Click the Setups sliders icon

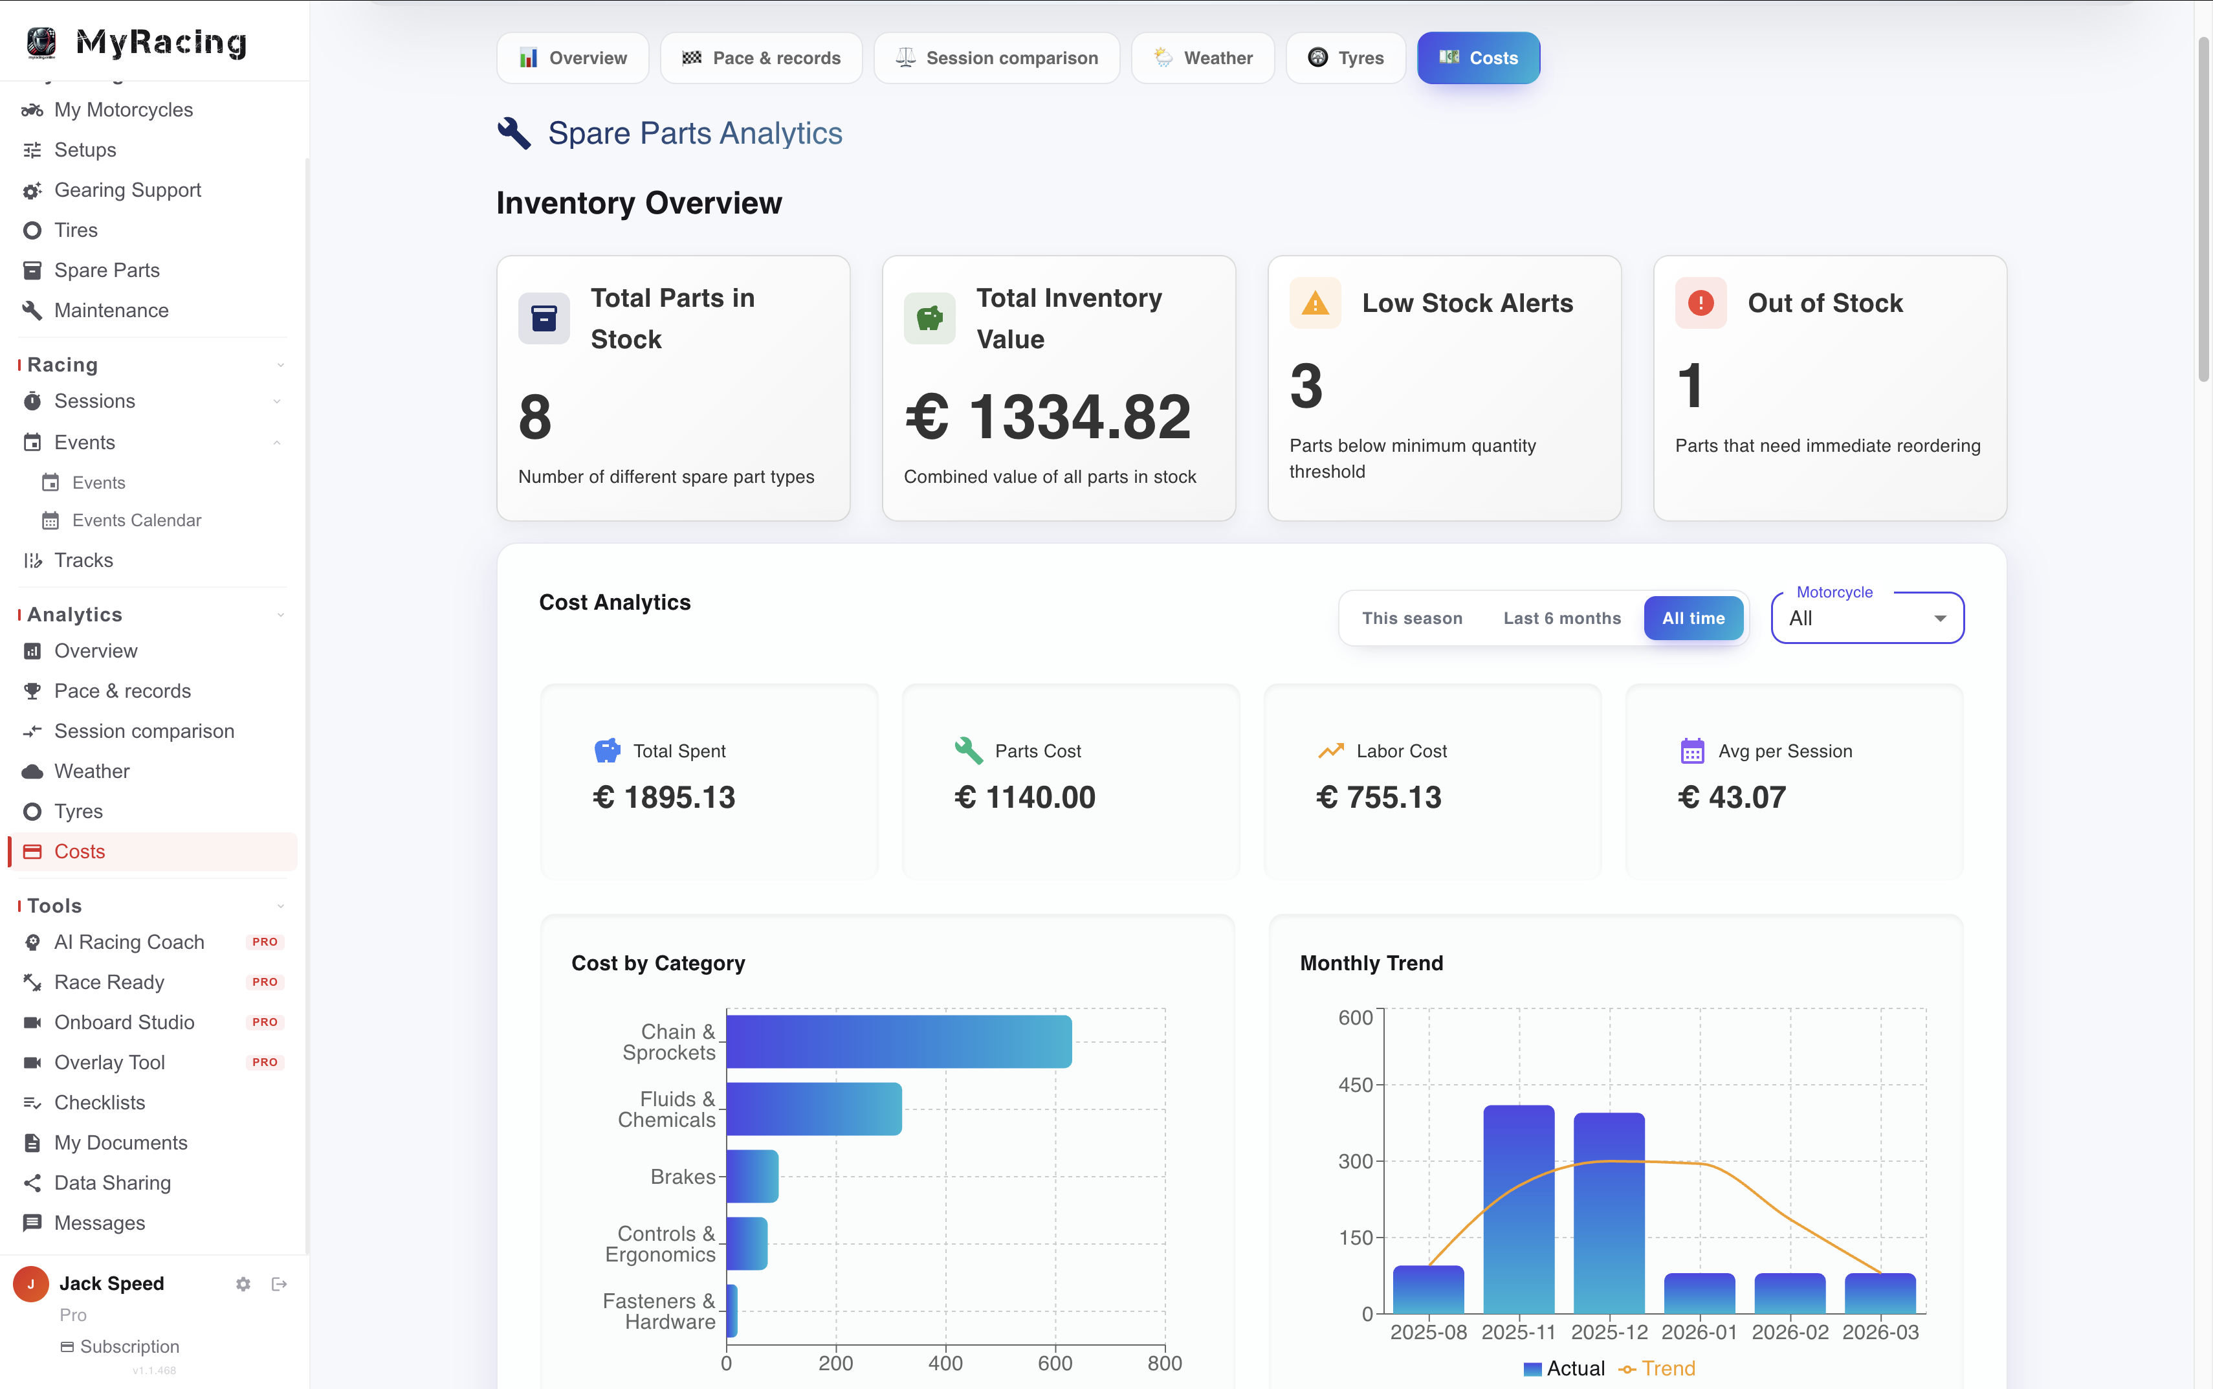pos(32,150)
